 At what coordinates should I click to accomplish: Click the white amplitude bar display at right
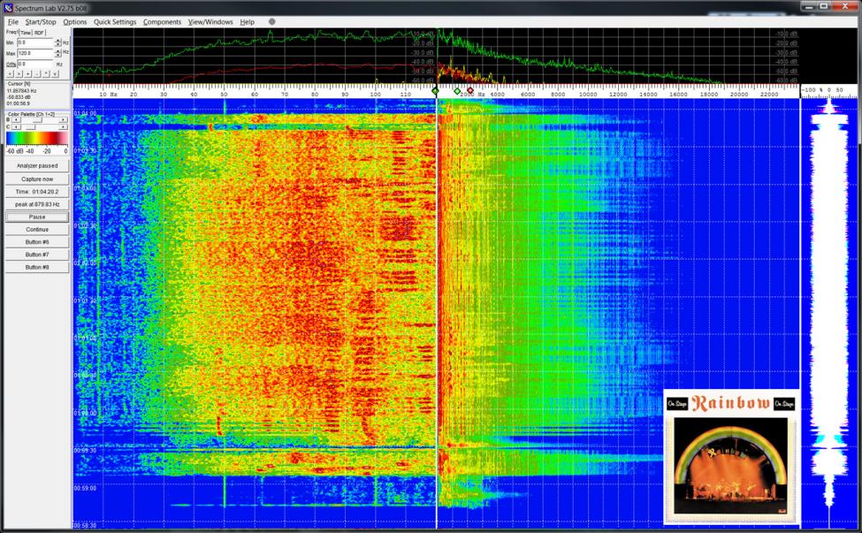click(829, 313)
